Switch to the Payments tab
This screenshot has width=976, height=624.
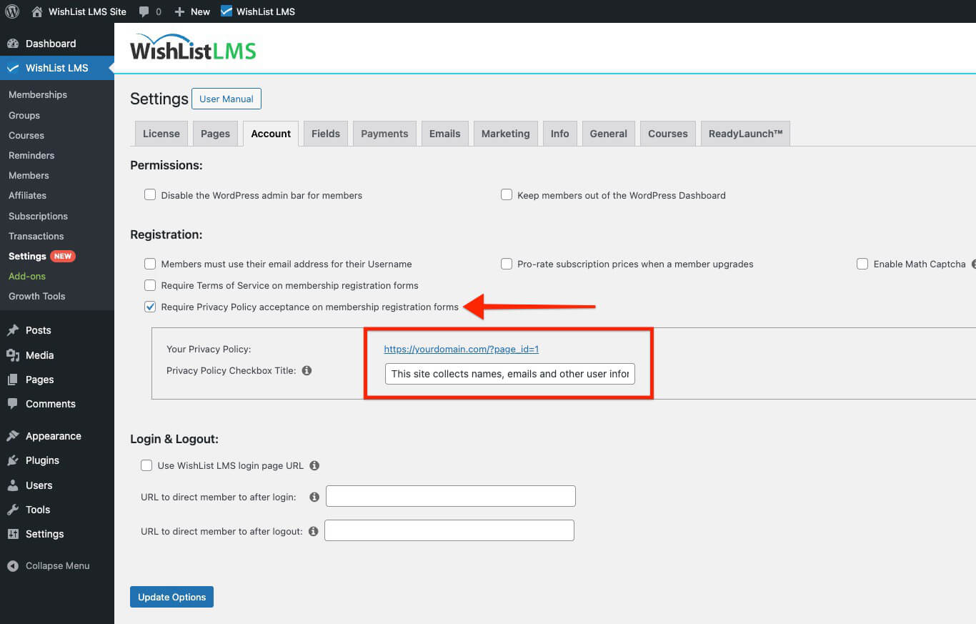click(384, 133)
